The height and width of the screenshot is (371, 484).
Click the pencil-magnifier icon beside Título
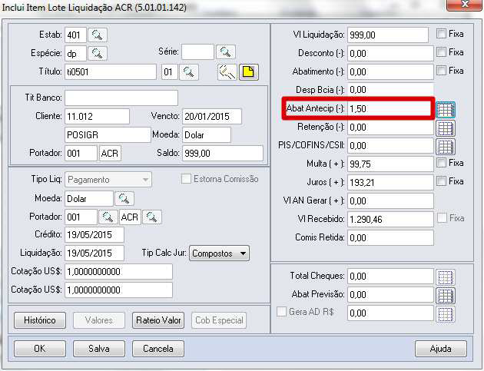[227, 72]
